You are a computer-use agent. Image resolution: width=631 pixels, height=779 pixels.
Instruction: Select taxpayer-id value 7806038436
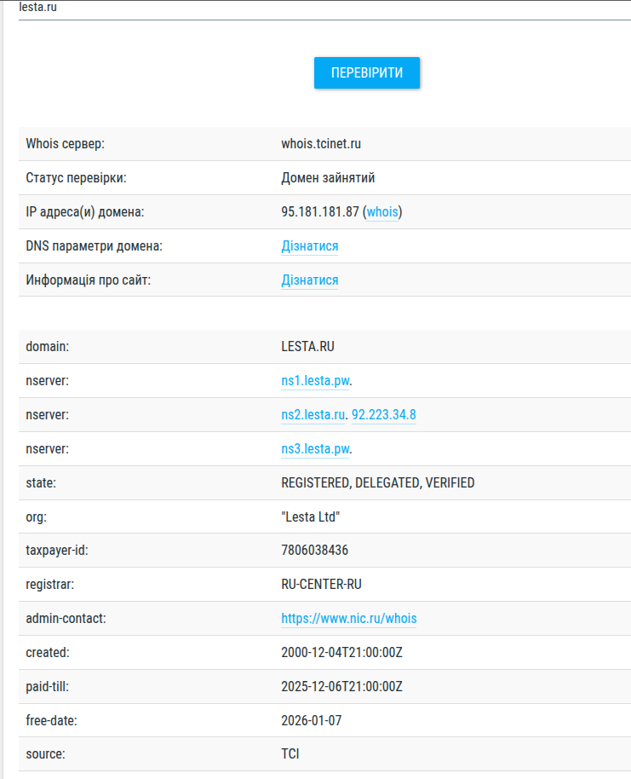[315, 551]
